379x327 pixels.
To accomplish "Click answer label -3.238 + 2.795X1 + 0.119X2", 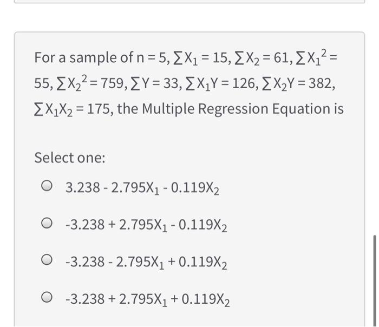I will click(x=148, y=299).
